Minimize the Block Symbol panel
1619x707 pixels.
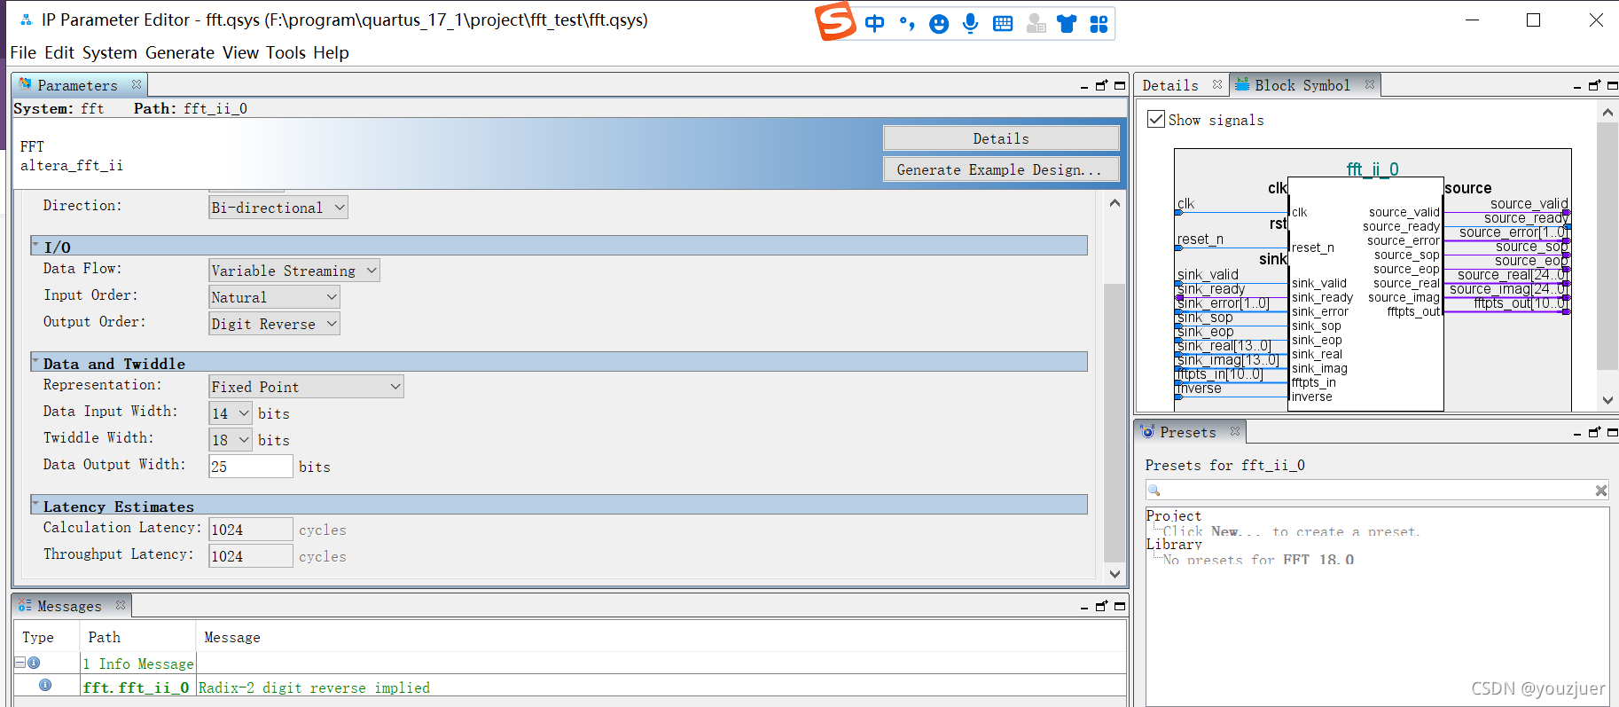click(x=1577, y=86)
